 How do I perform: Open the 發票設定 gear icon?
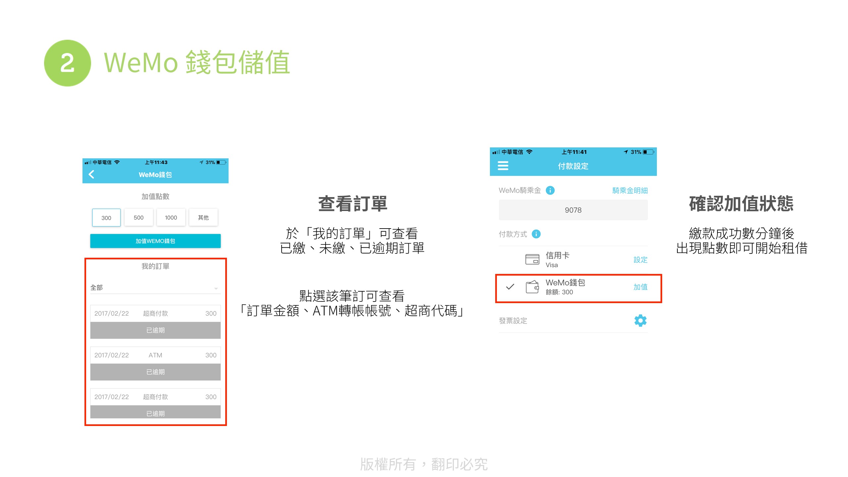(640, 321)
